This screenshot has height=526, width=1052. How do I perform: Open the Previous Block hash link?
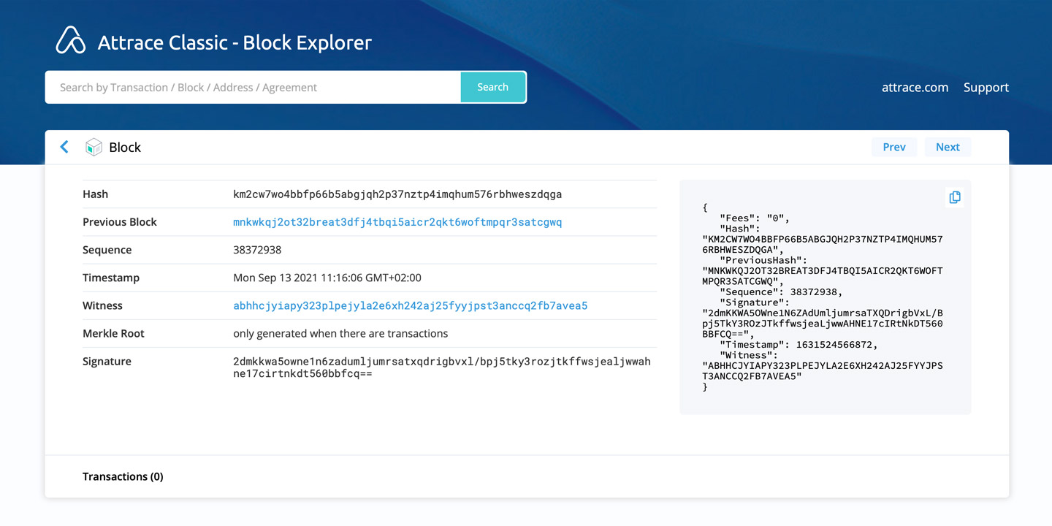coord(397,222)
